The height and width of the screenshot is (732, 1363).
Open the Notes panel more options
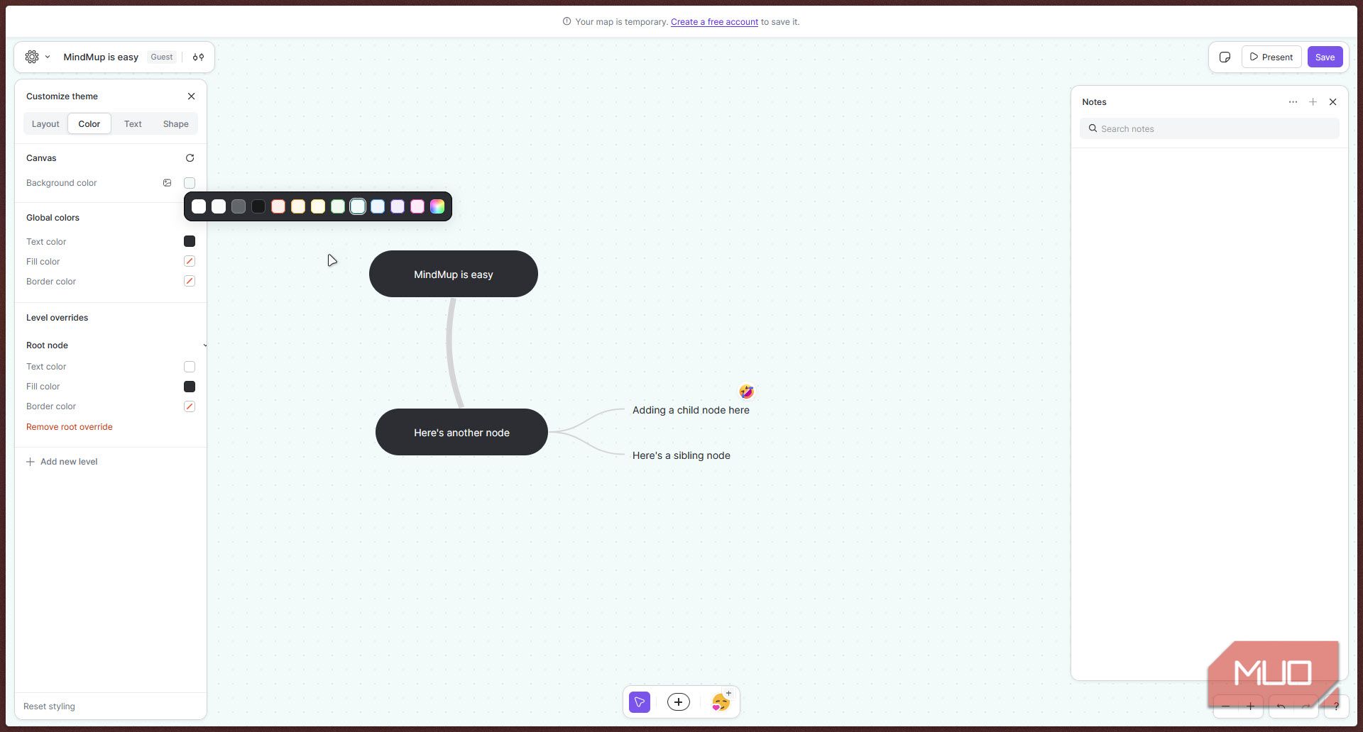coord(1293,102)
